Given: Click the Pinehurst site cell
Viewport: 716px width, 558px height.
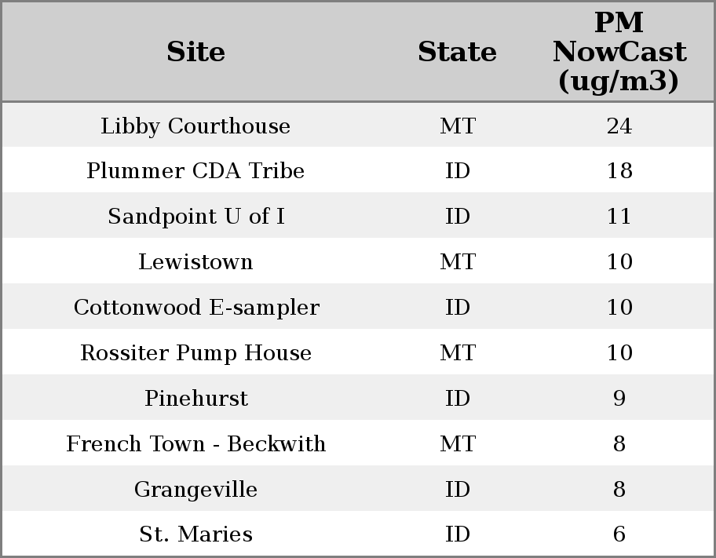Looking at the screenshot, I should tap(195, 399).
